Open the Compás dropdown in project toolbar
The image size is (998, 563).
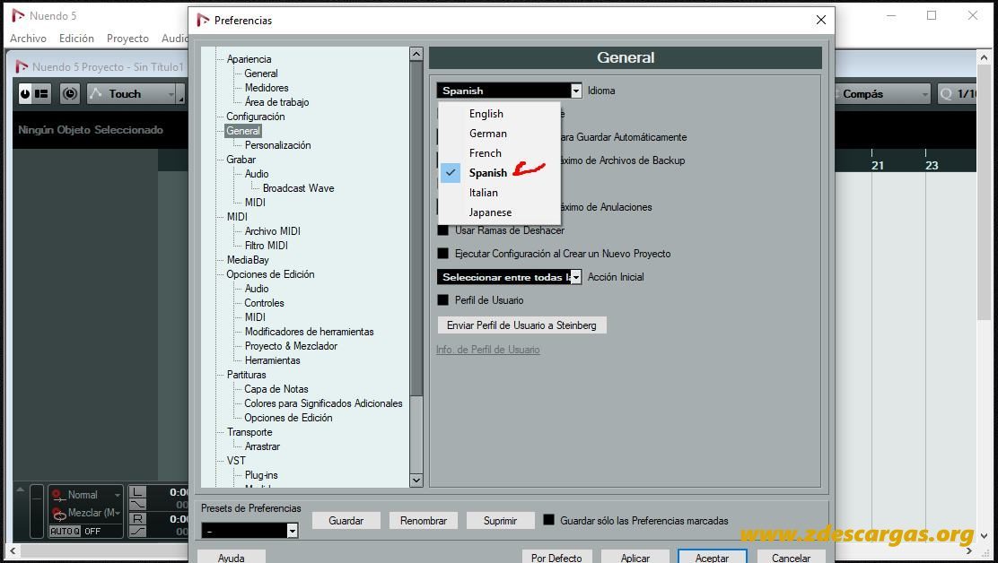[881, 94]
